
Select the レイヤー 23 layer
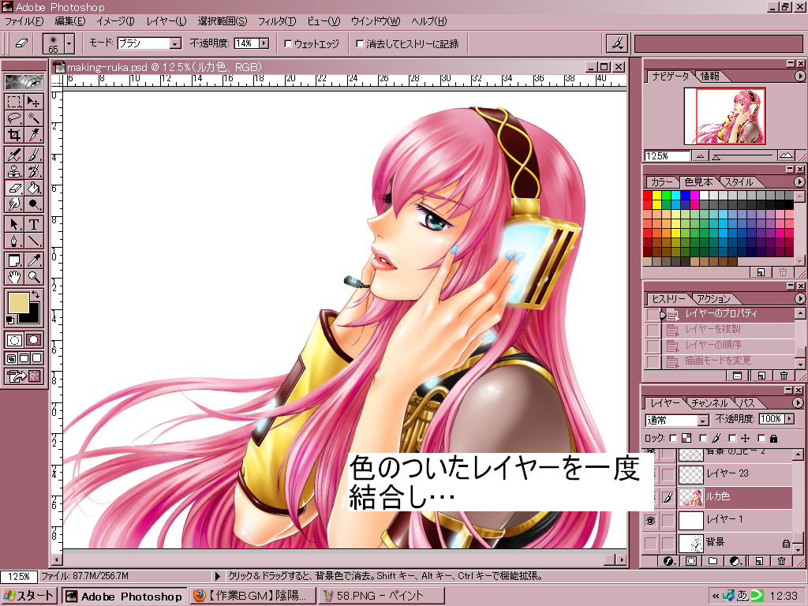[x=726, y=473]
